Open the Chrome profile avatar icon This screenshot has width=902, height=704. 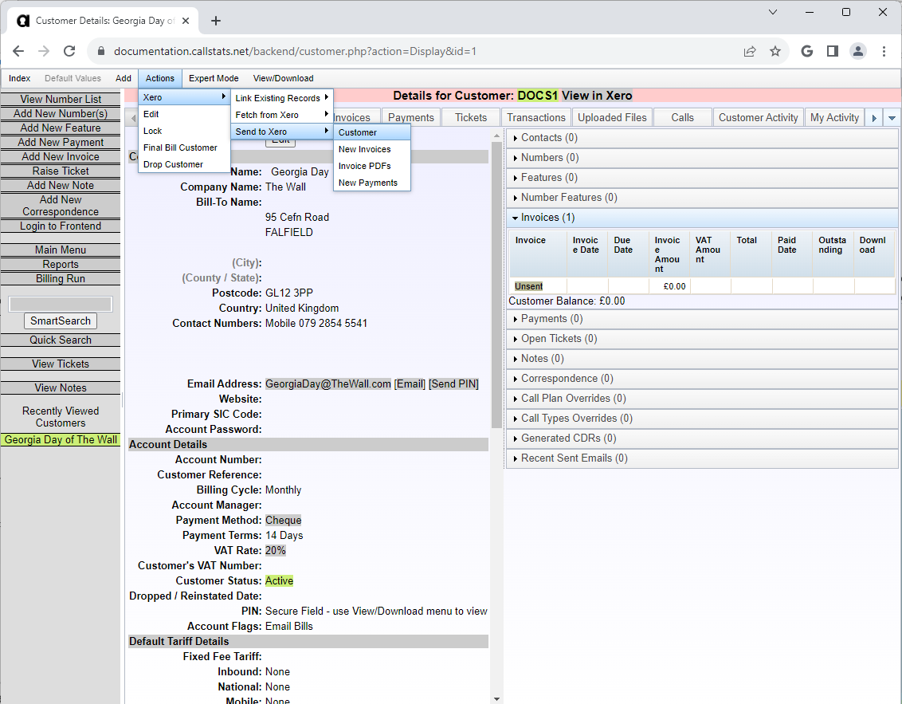(x=857, y=51)
